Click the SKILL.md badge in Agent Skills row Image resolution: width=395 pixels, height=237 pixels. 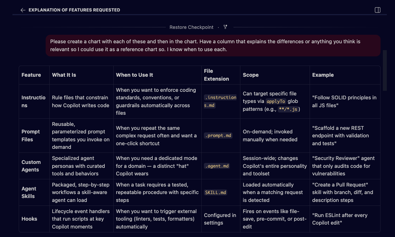(x=215, y=192)
